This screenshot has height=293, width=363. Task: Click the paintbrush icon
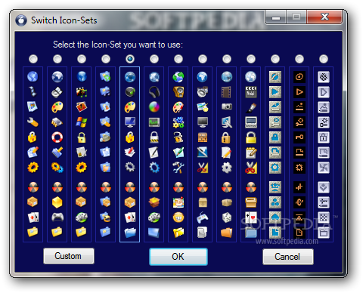(251, 107)
